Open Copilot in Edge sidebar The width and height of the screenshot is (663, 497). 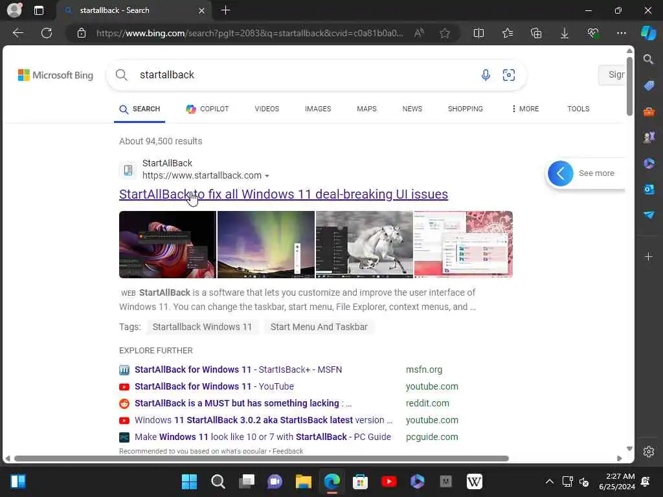coord(648,33)
